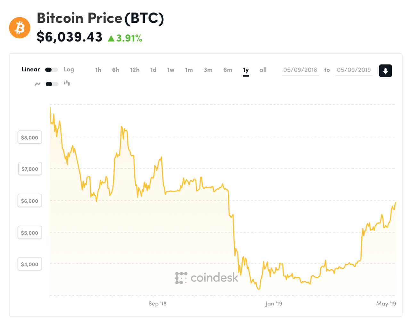
Task: Click the Log scale label
Action: coord(69,69)
